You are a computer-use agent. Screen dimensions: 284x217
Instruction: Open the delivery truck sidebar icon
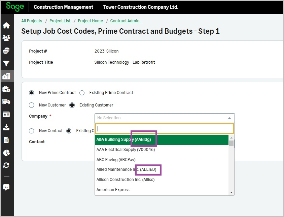6,102
